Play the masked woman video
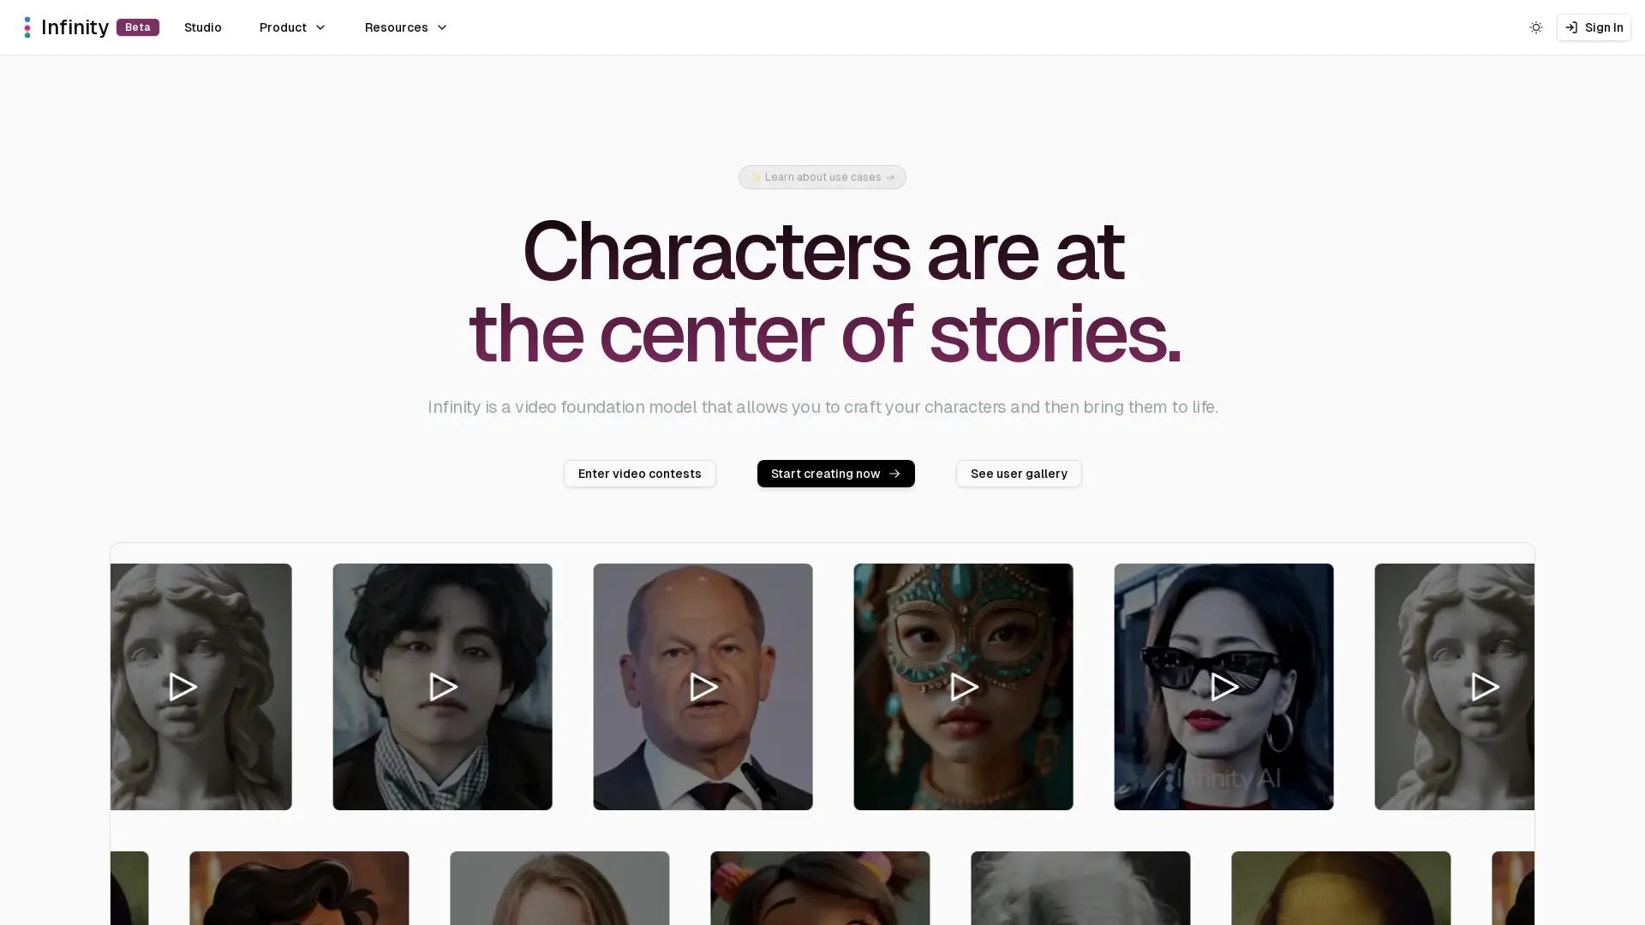Image resolution: width=1645 pixels, height=925 pixels. [964, 687]
